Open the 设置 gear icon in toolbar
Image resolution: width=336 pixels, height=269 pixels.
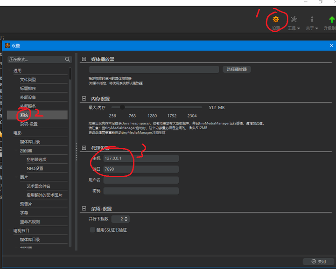point(276,20)
